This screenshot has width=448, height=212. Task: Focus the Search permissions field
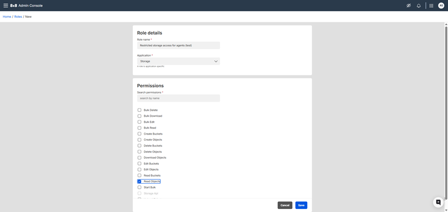click(x=178, y=98)
